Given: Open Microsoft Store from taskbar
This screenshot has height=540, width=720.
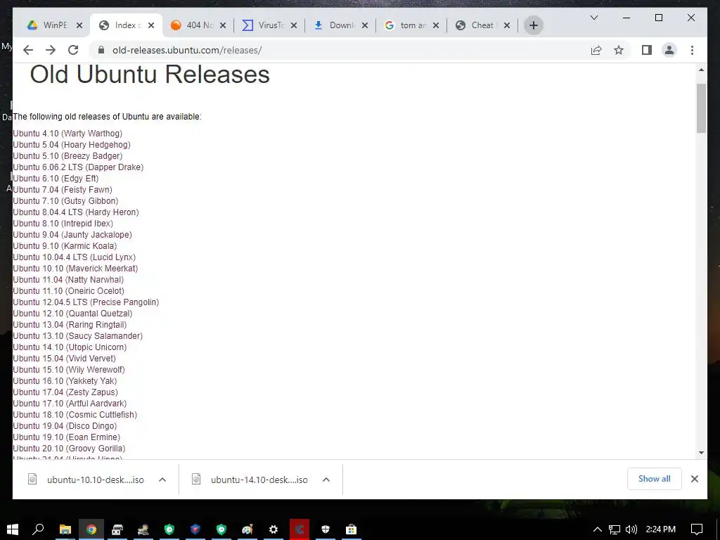Looking at the screenshot, I should 352,529.
